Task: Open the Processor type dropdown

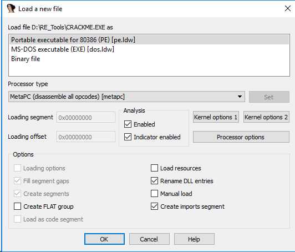Action: [126, 97]
